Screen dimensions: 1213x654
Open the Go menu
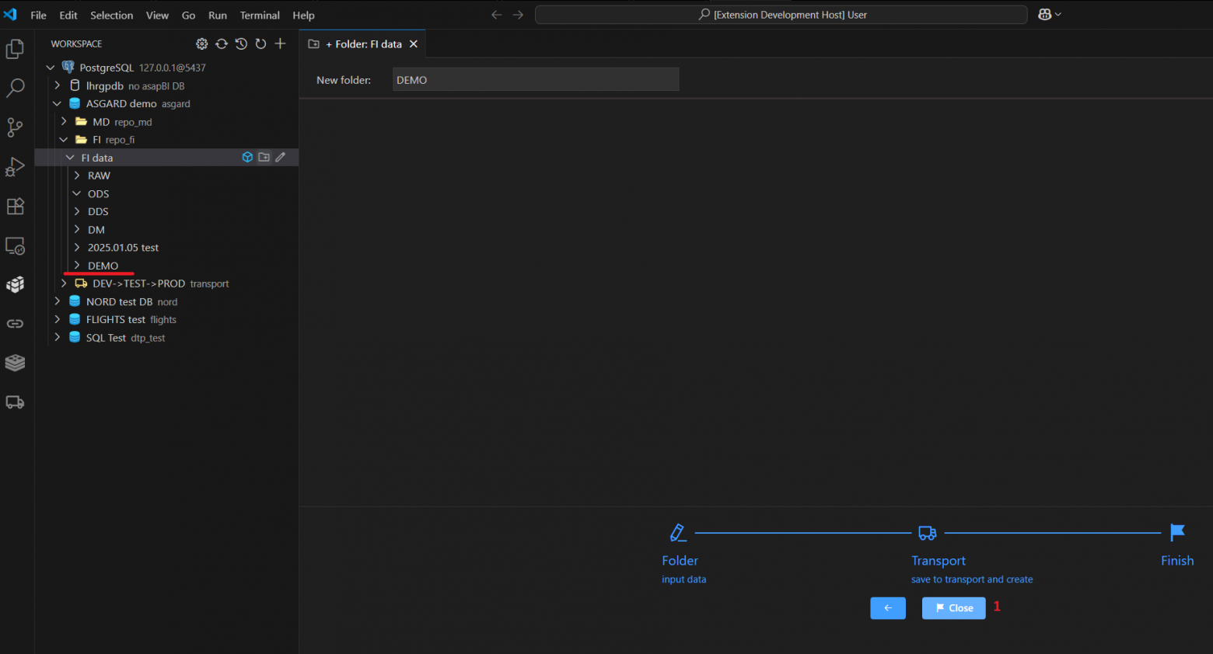click(x=188, y=15)
